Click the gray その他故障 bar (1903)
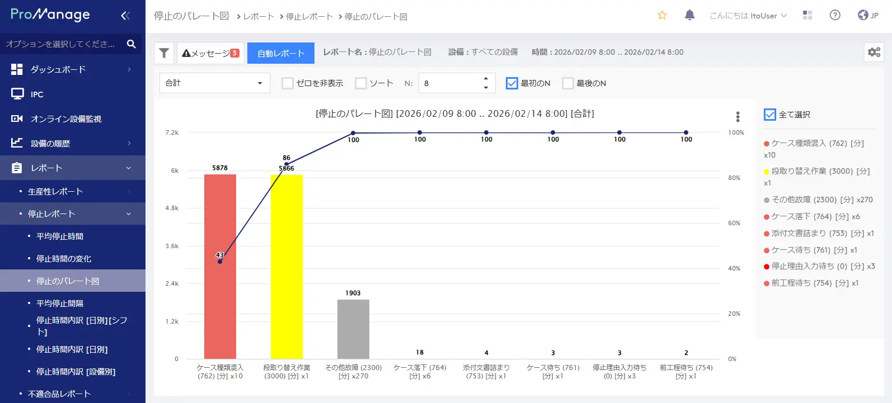The height and width of the screenshot is (403, 892). click(353, 329)
